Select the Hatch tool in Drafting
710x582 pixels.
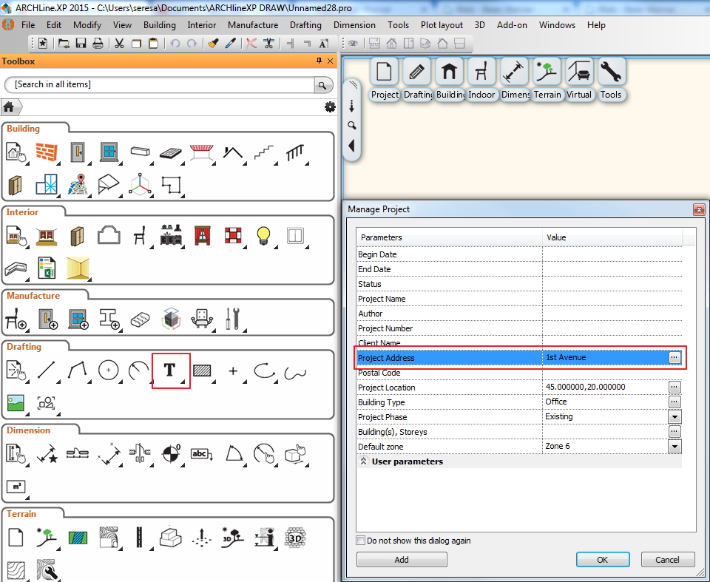202,370
